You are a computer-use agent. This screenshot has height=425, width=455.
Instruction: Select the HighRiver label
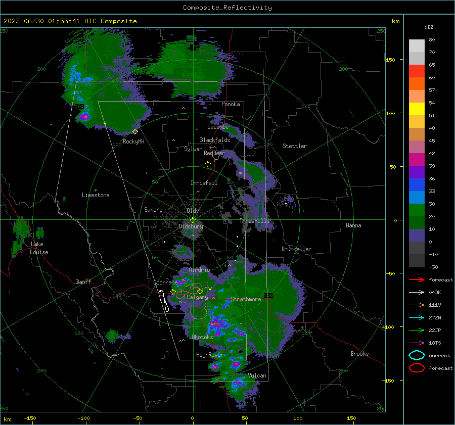(x=209, y=355)
